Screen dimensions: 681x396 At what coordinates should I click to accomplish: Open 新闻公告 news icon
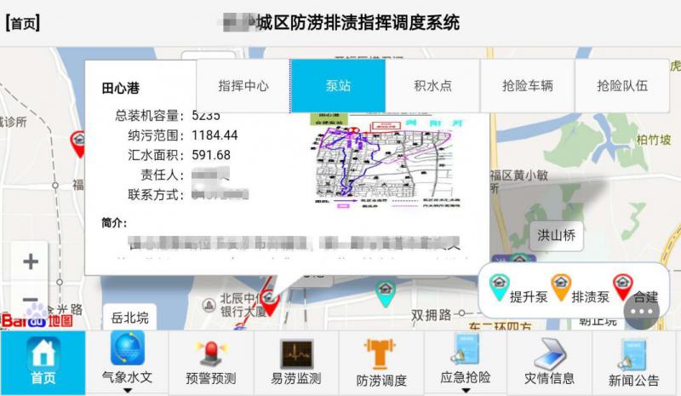pos(634,353)
